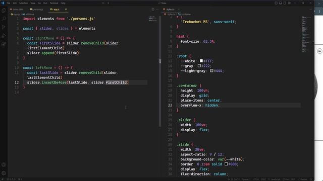The width and height of the screenshot is (323, 181).
Task: Open color picker for --gray #222 swatch
Action: tap(199, 66)
